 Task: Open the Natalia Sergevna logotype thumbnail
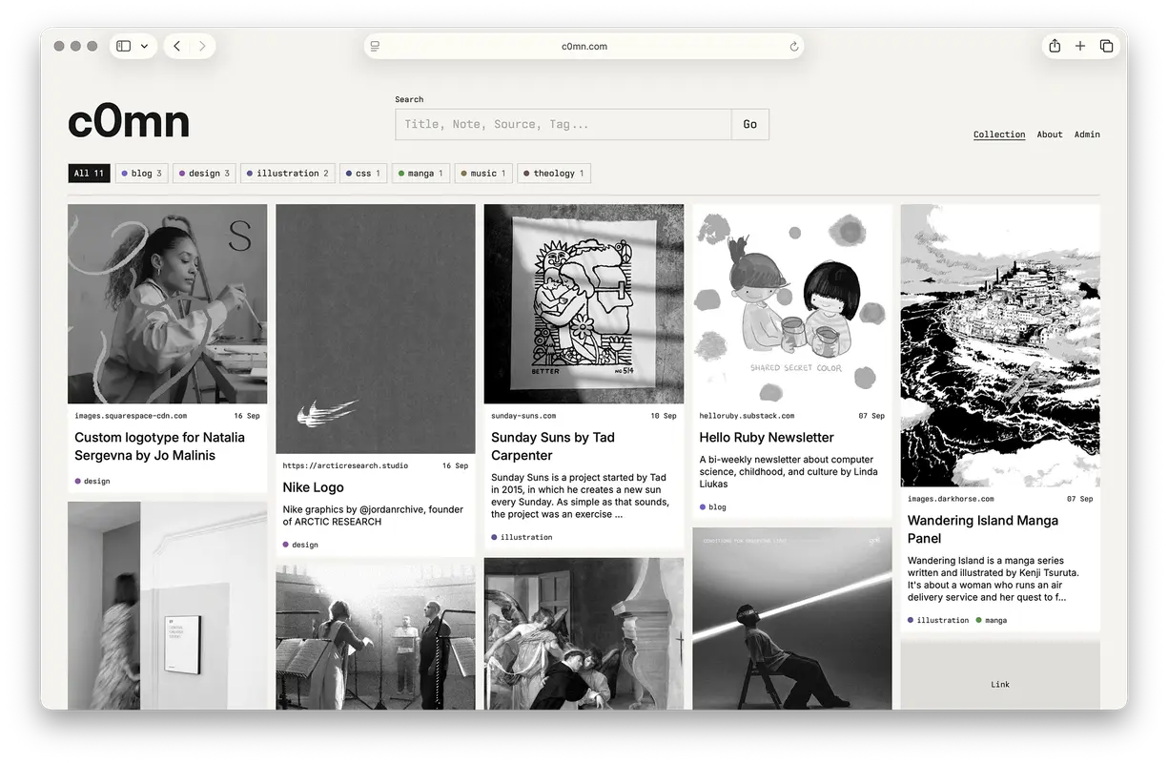(167, 303)
